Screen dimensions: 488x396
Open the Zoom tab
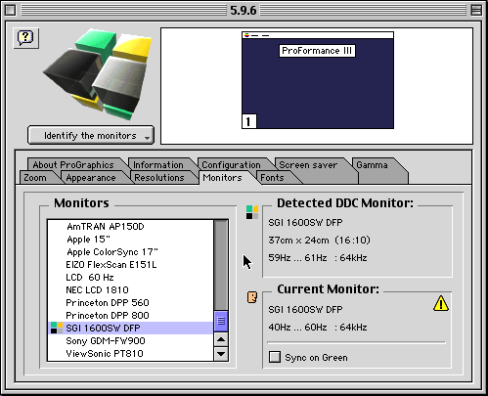(x=35, y=178)
